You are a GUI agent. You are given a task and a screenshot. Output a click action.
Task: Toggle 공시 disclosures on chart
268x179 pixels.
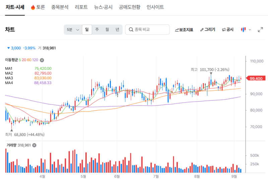[228, 30]
